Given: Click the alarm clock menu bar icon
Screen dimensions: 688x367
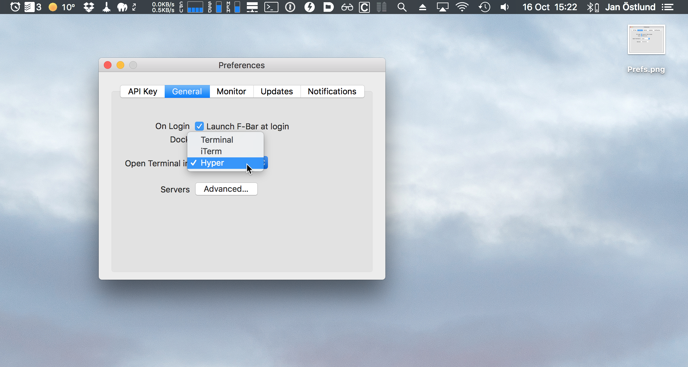Looking at the screenshot, I should 15,7.
